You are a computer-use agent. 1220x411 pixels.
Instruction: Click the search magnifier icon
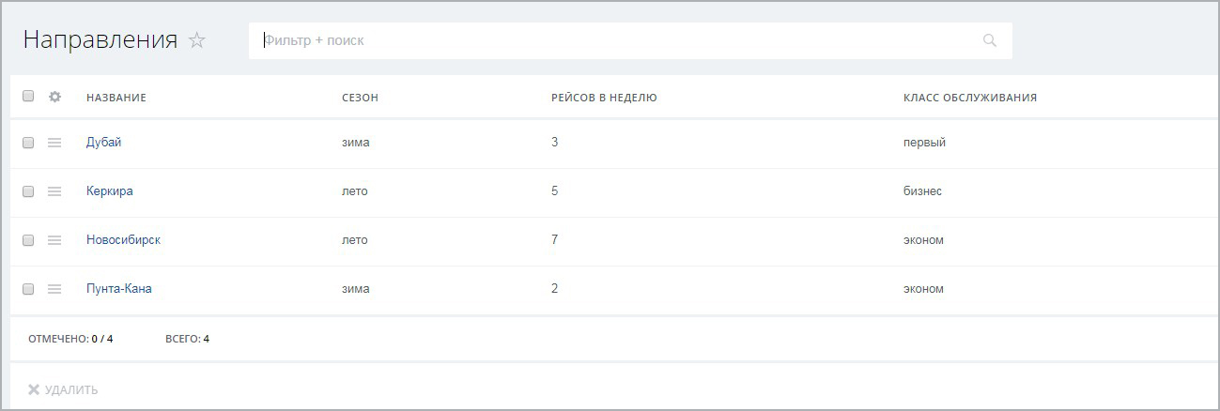click(x=989, y=40)
